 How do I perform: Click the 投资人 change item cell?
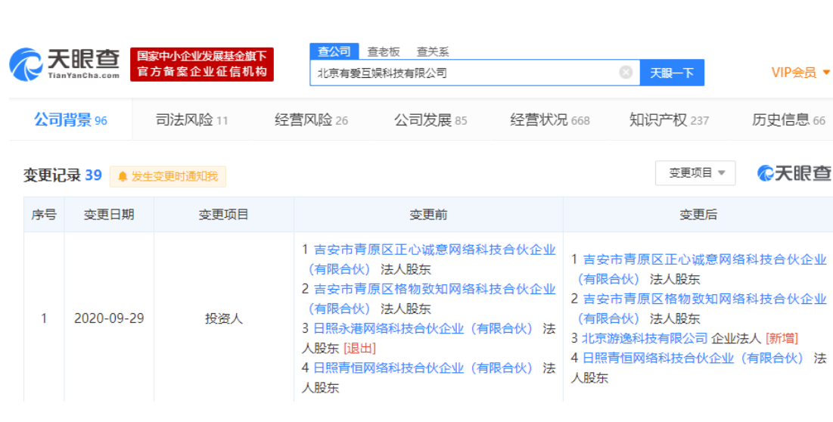coord(224,318)
